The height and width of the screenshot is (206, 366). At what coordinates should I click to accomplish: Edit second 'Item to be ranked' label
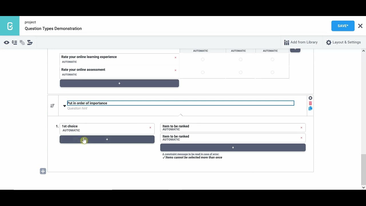pos(176,136)
